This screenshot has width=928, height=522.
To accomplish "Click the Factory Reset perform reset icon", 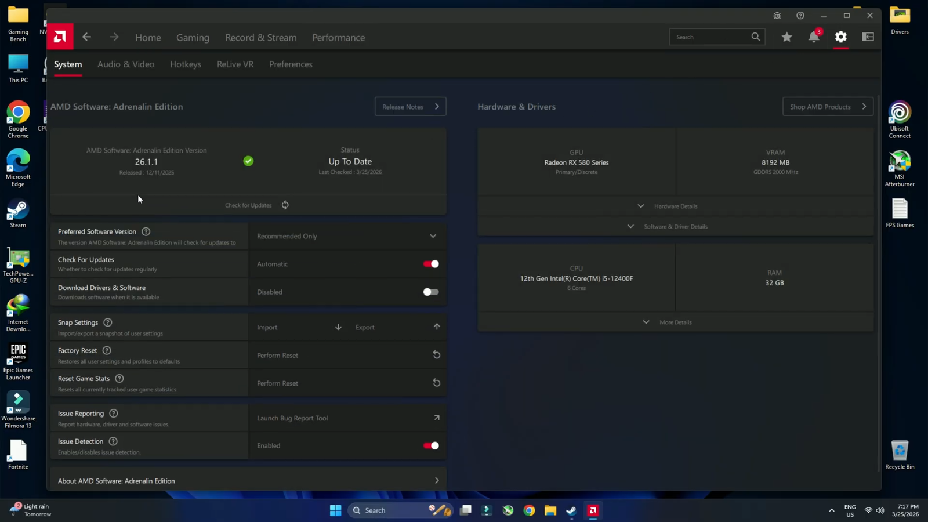I will tap(436, 355).
